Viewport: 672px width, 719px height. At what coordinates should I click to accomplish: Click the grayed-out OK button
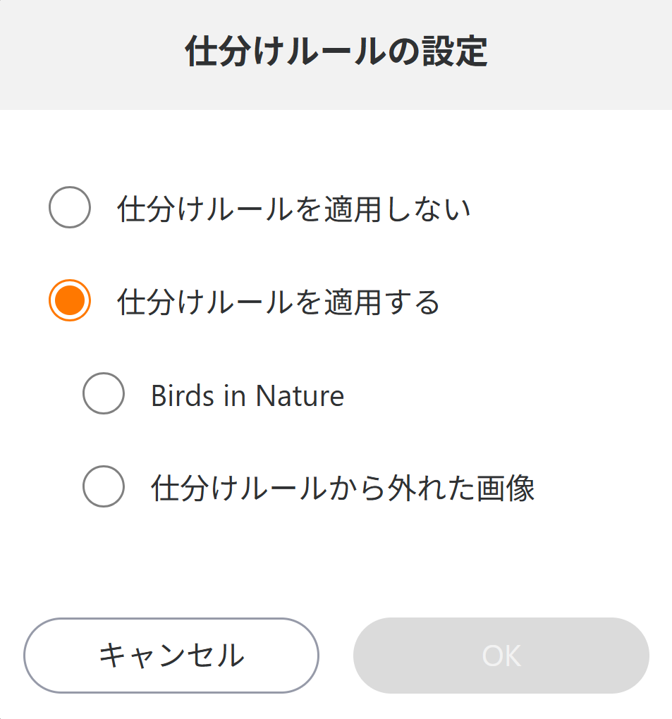click(x=501, y=656)
